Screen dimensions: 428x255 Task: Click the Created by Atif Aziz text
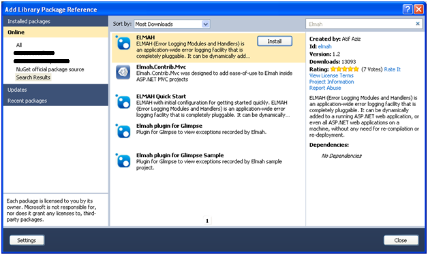pos(335,39)
